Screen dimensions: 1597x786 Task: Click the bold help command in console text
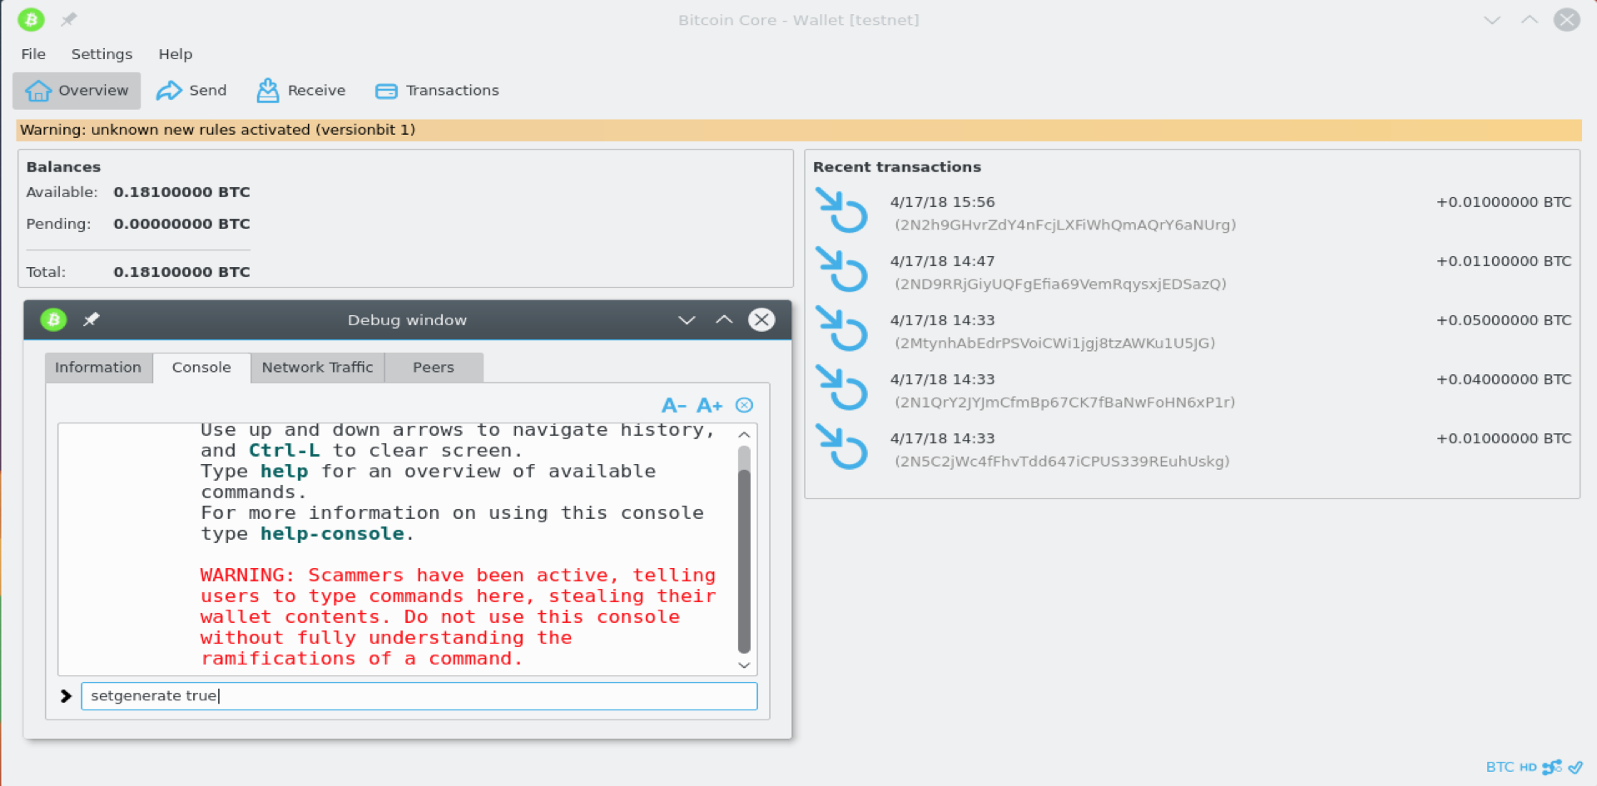[284, 472]
